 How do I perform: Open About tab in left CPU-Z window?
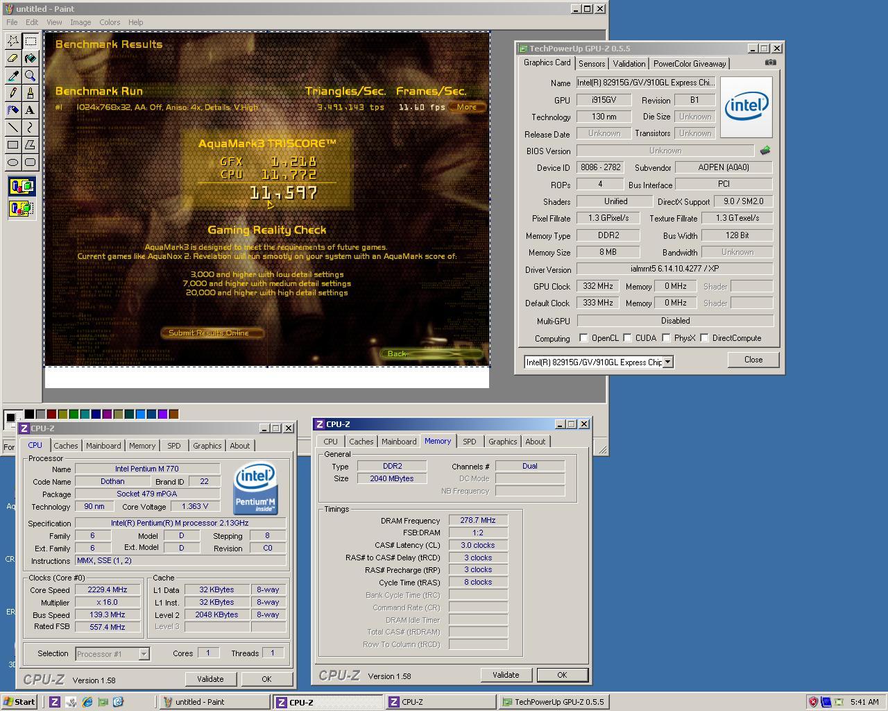point(240,446)
